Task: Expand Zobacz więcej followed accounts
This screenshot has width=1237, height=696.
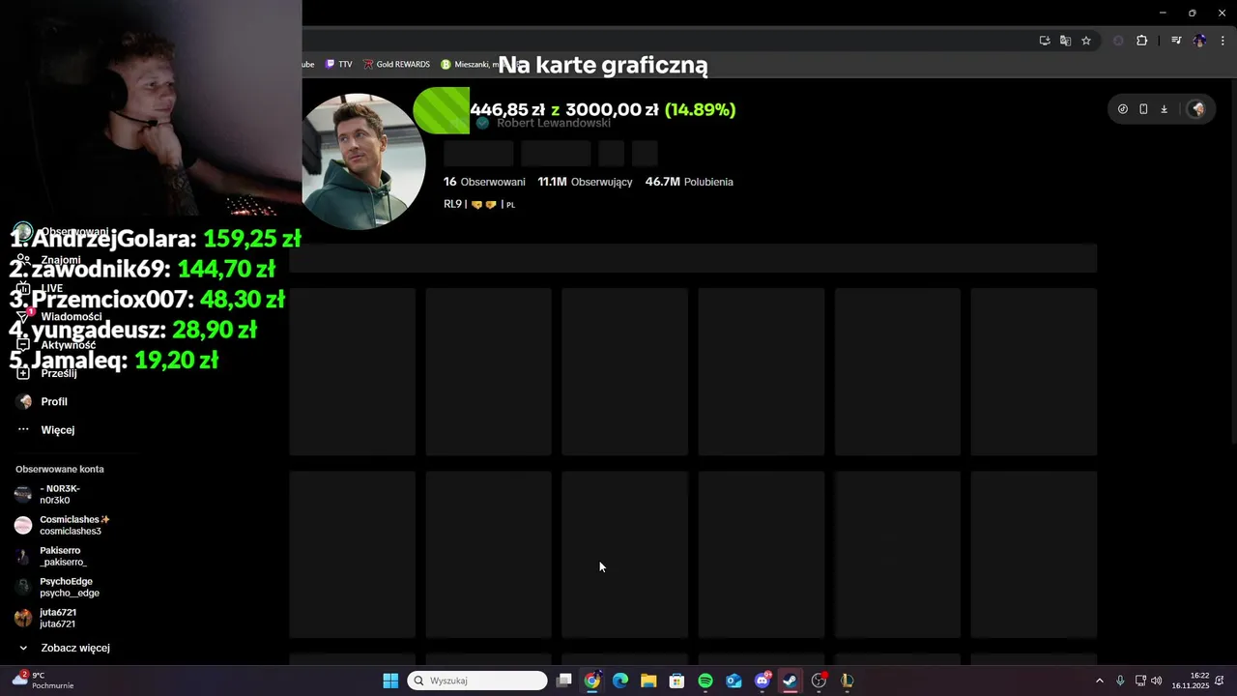Action: [64, 648]
